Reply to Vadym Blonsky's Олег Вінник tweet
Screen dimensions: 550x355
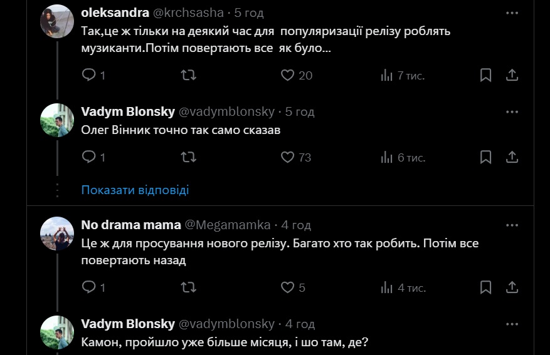coord(89,157)
